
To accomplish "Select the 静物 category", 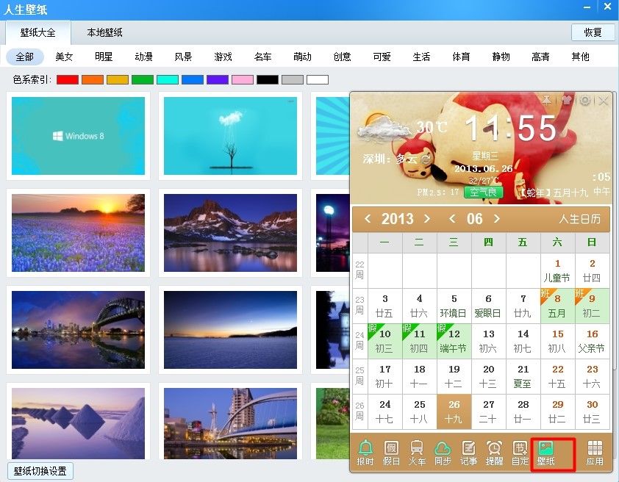I will pyautogui.click(x=501, y=57).
